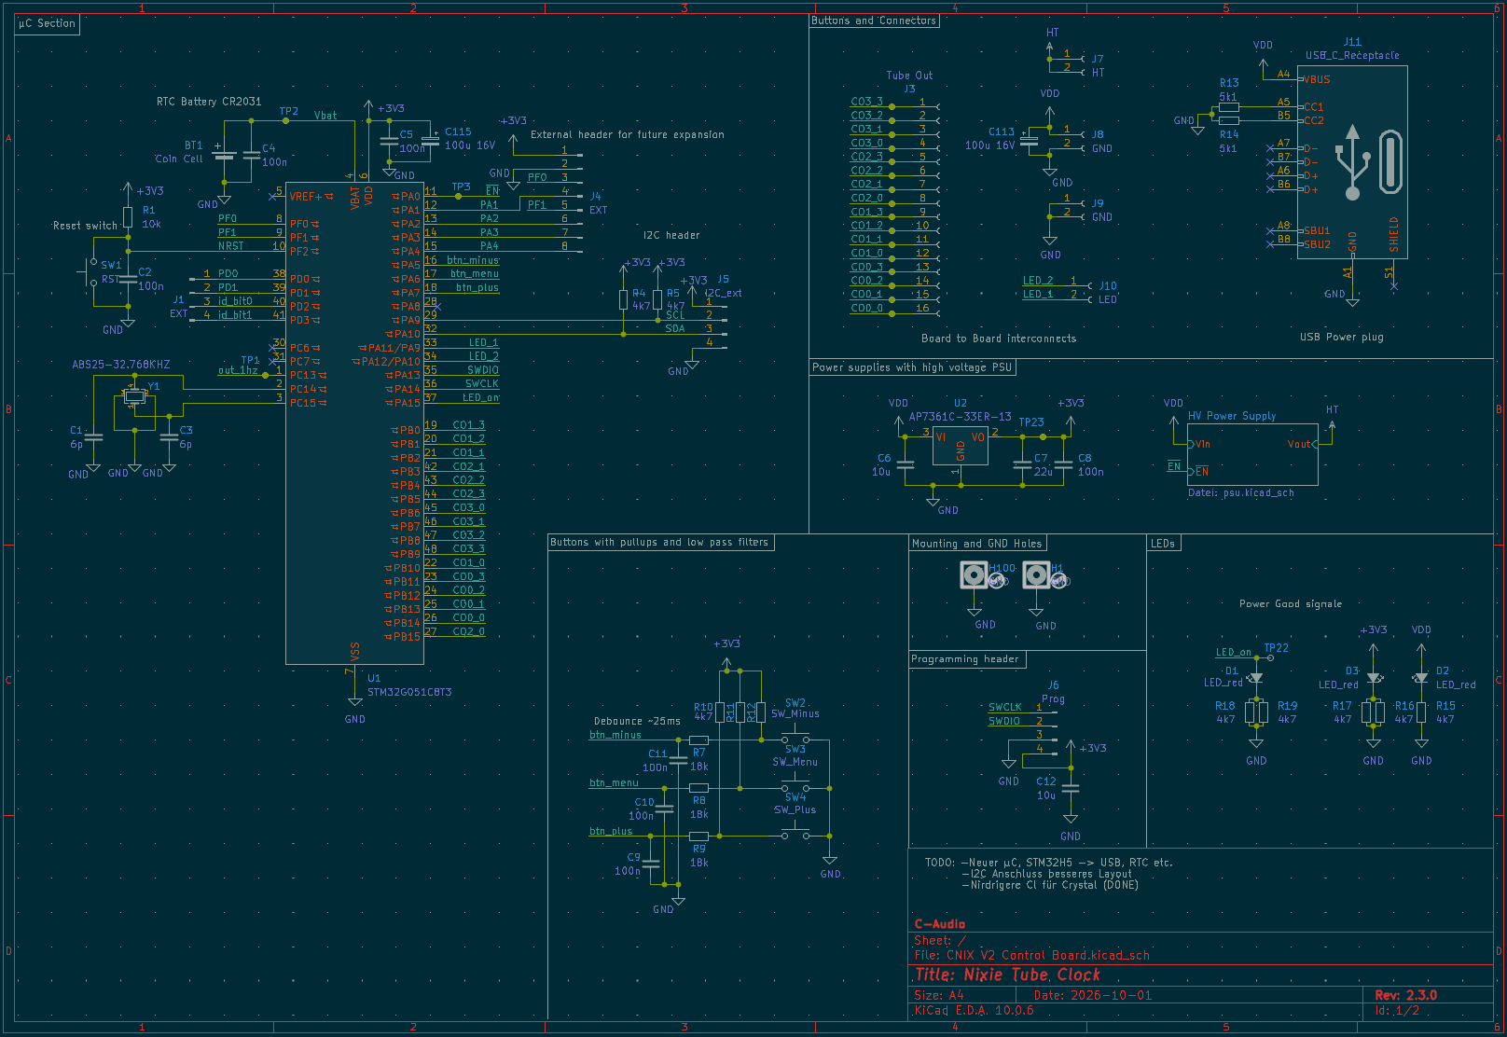Image resolution: width=1507 pixels, height=1037 pixels.
Task: Click the TODO note text block
Action: 1049,874
